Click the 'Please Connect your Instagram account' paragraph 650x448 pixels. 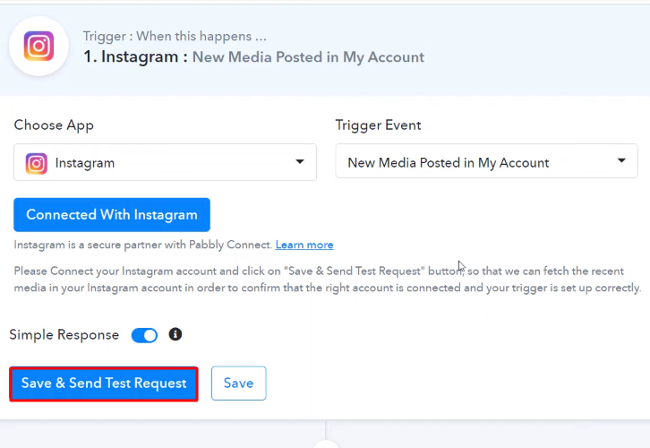coord(328,280)
